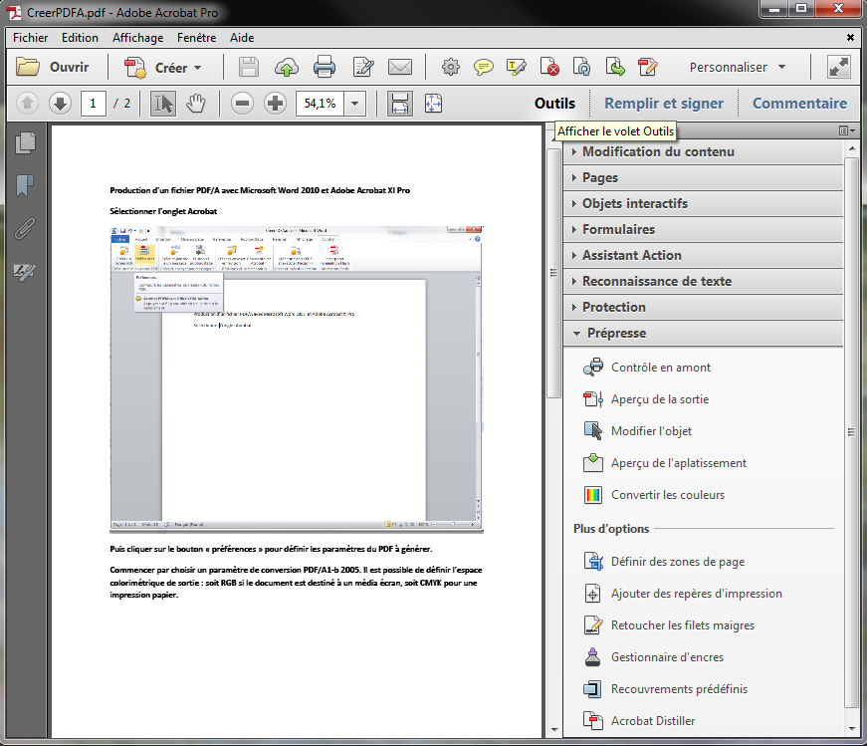Viewport: 867px width, 746px height.
Task: Open the page thumbnails panel icon
Action: coord(25,142)
